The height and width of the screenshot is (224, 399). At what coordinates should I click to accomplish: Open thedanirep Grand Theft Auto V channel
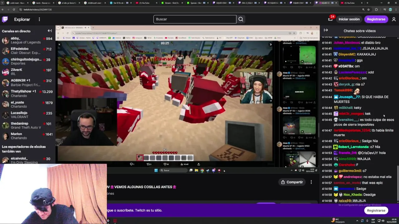27,125
